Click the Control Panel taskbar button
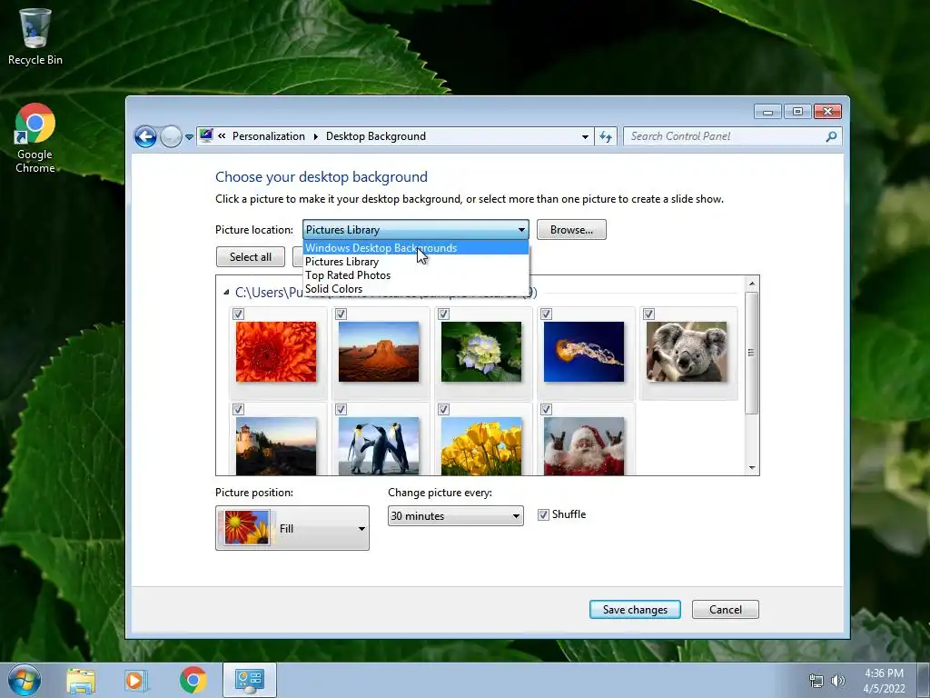The width and height of the screenshot is (930, 698). (250, 680)
